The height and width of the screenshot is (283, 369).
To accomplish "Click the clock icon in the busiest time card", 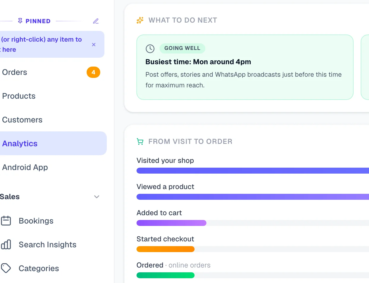I will pyautogui.click(x=150, y=49).
